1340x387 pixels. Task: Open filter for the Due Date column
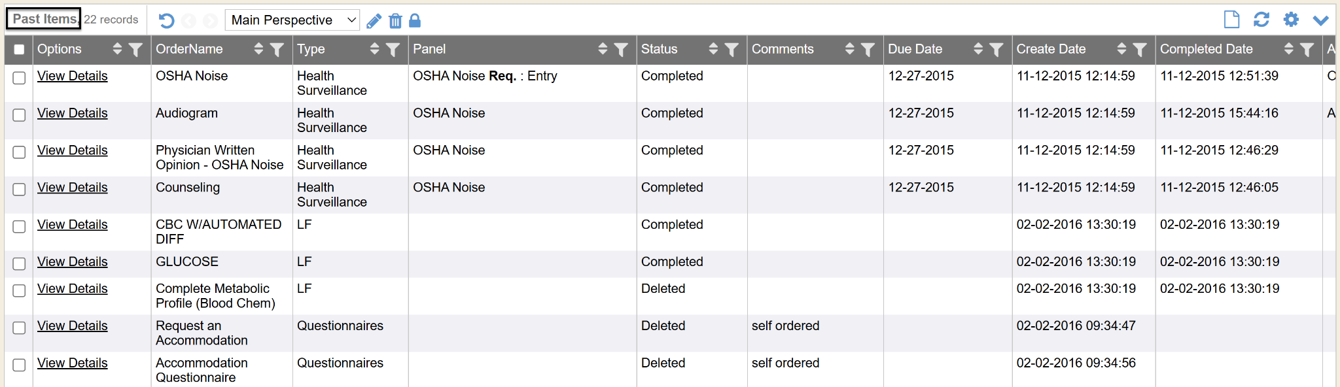click(x=996, y=50)
